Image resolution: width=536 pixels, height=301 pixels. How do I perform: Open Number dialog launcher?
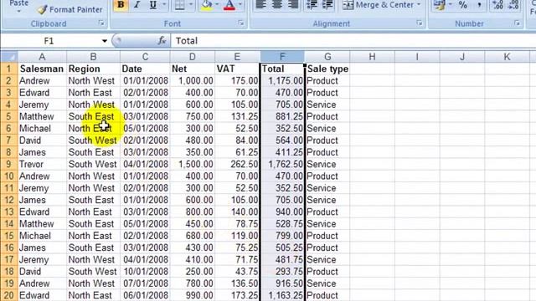coord(518,23)
